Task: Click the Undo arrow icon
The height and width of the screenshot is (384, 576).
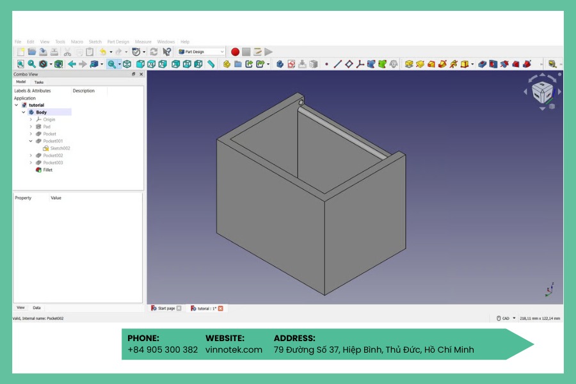Action: [x=103, y=52]
